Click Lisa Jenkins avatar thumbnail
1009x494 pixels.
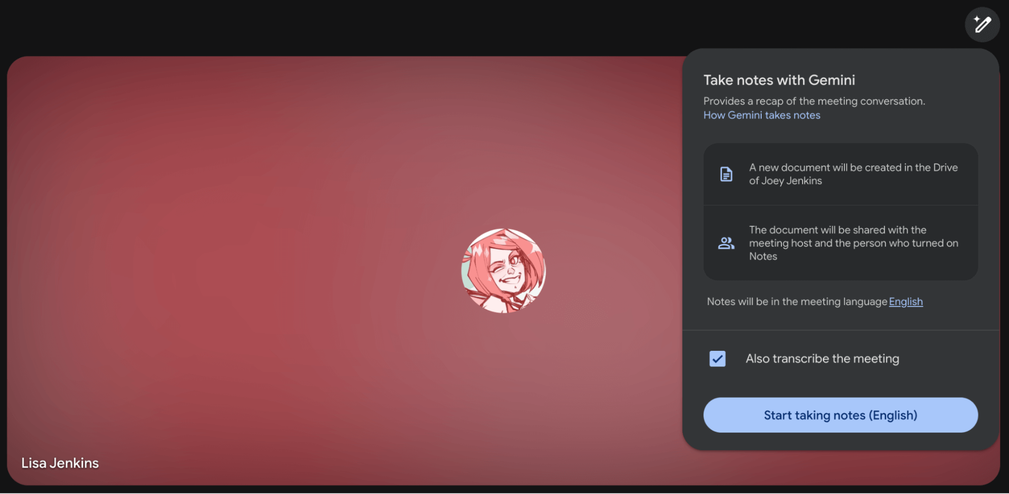point(503,271)
